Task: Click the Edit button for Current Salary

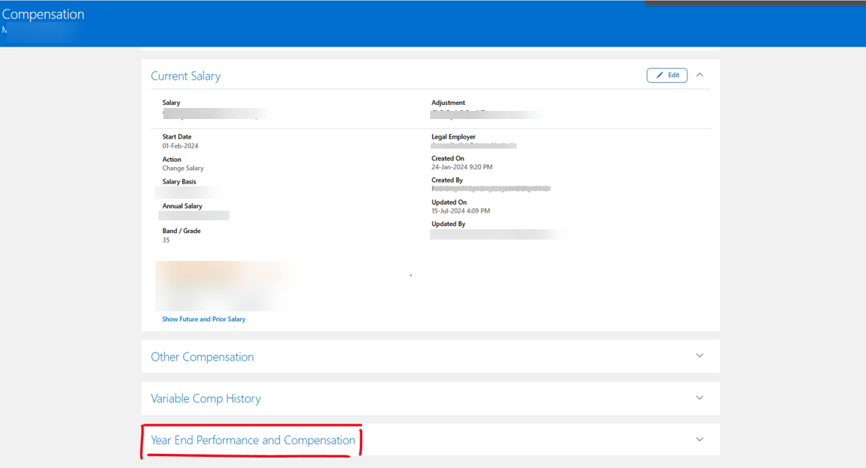Action: tap(666, 75)
